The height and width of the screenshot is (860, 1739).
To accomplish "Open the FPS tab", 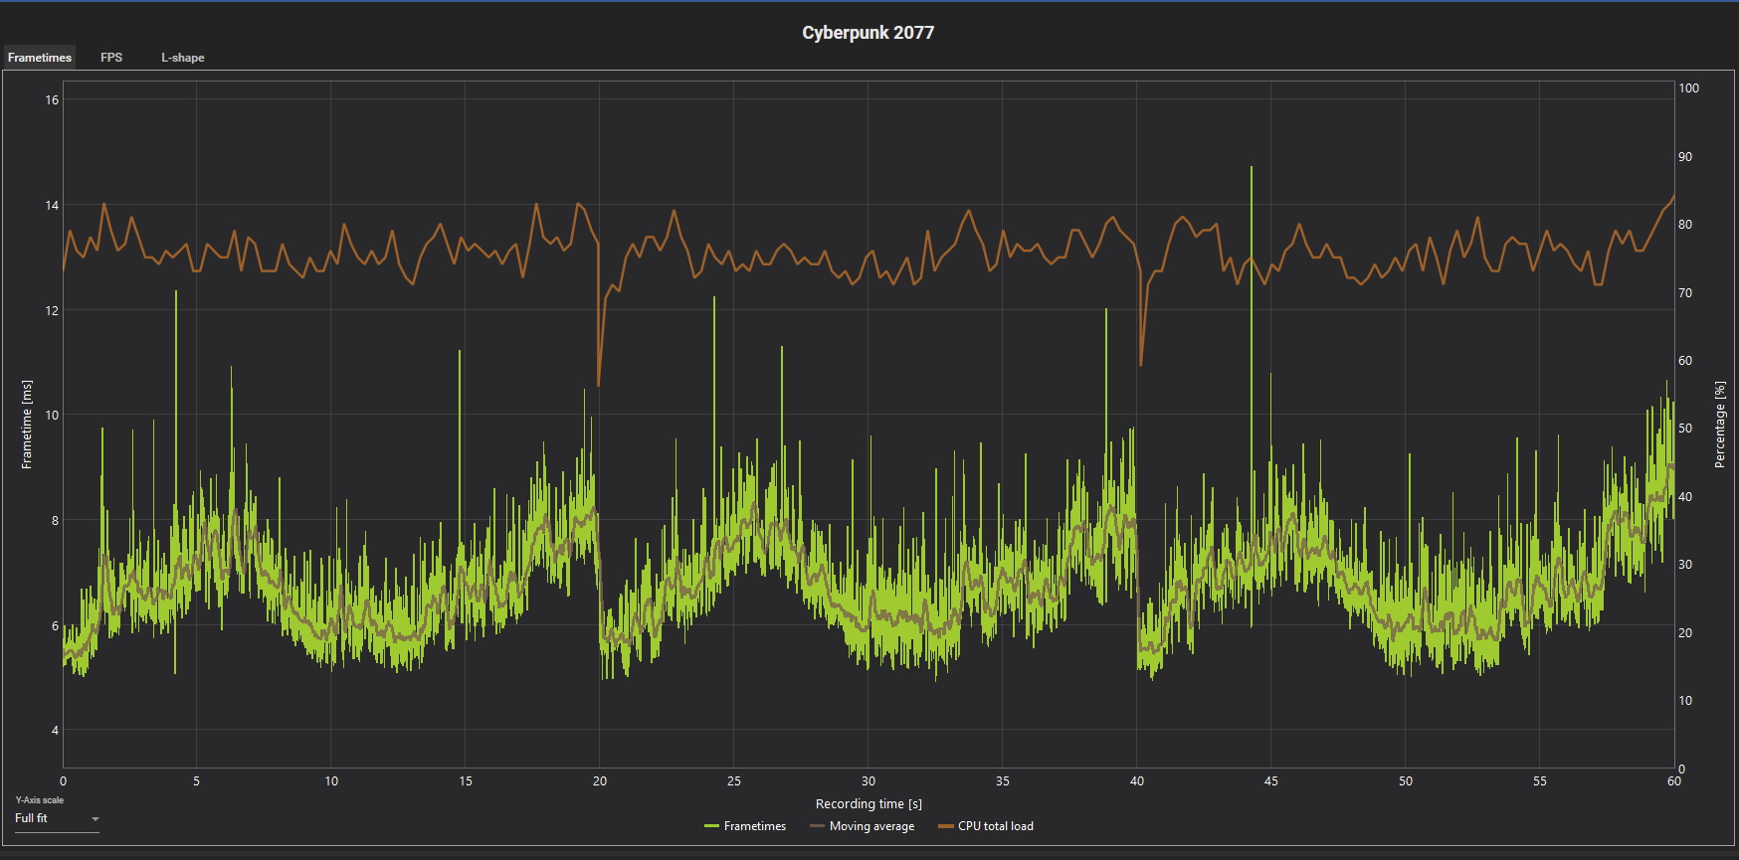I will pos(111,58).
